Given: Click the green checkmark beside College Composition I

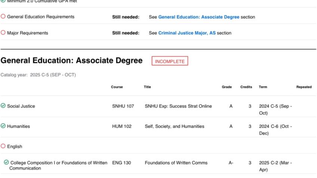Looking at the screenshot, I should pyautogui.click(x=6, y=162).
